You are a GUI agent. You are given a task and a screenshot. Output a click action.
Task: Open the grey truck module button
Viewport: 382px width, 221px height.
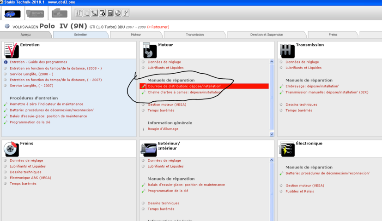tap(60, 13)
